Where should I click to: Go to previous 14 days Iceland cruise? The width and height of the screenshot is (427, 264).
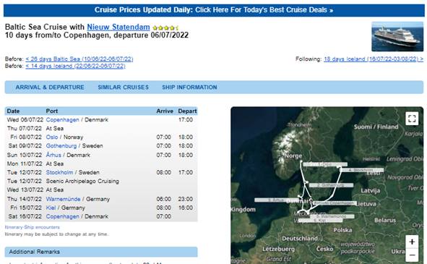tap(75, 66)
